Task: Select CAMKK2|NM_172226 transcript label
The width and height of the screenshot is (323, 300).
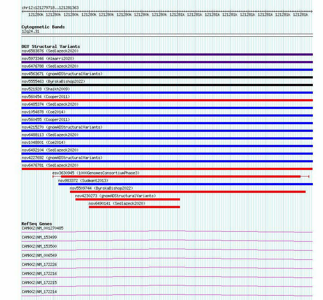Action: (x=39, y=264)
